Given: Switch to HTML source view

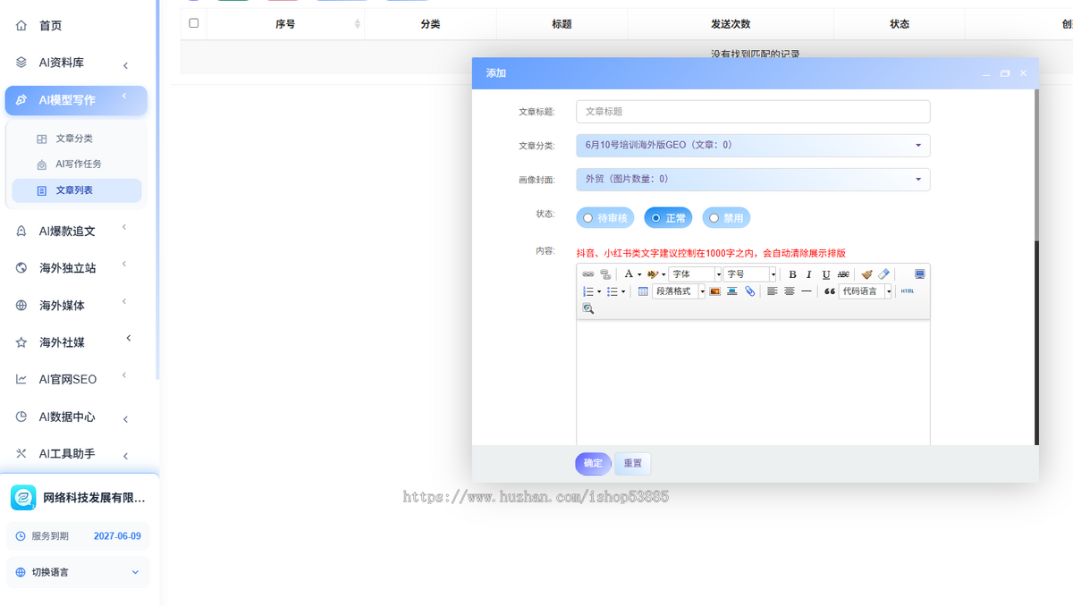Looking at the screenshot, I should coord(908,291).
